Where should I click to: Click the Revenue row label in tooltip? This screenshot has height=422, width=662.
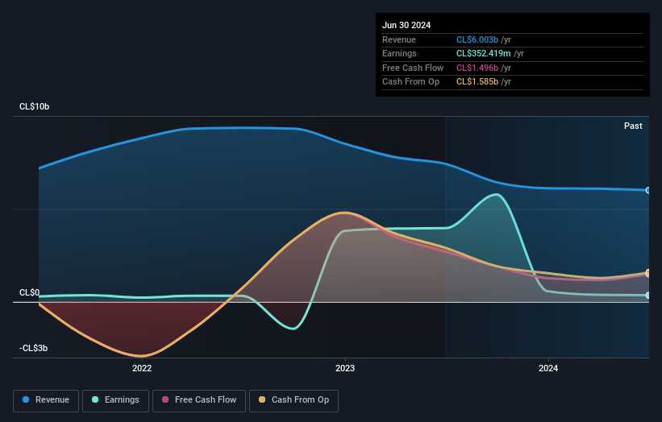click(399, 39)
